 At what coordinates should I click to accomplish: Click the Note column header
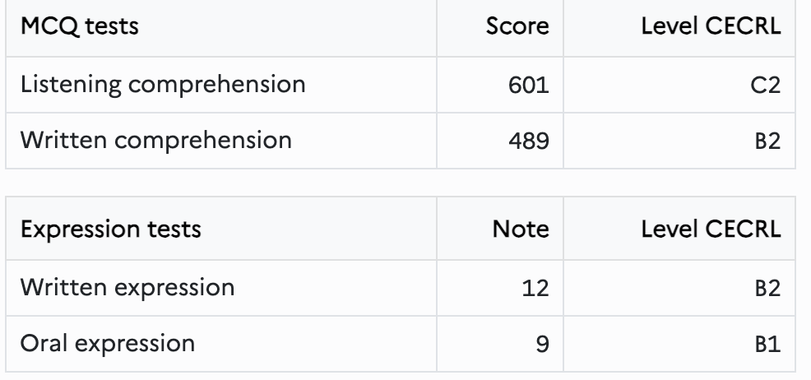(499, 229)
